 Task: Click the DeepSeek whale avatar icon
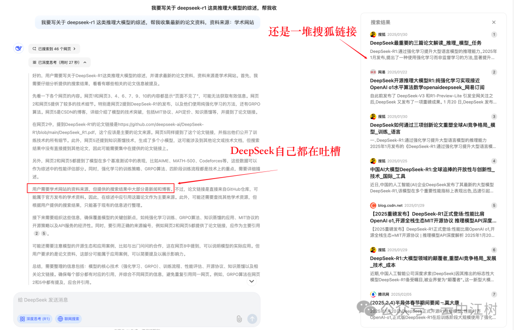coord(19,48)
